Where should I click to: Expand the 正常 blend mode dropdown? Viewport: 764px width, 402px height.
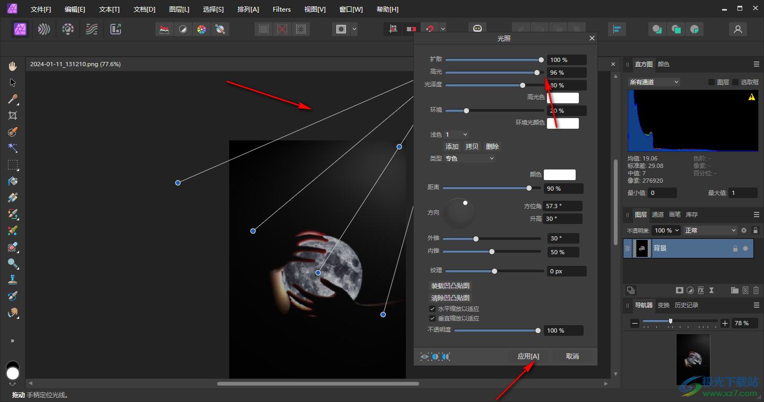[x=710, y=230]
